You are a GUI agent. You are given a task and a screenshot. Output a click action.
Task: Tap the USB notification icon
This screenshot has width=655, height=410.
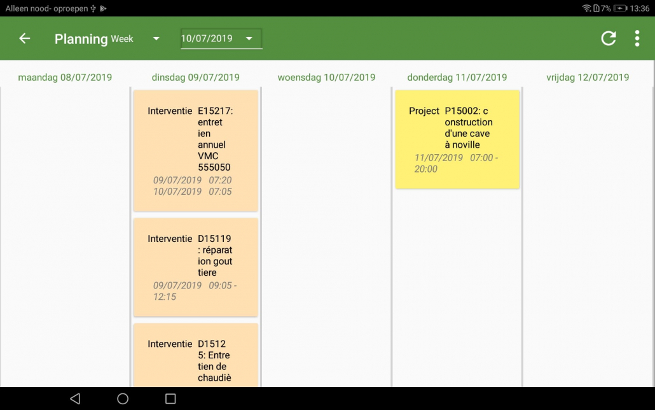pos(93,8)
